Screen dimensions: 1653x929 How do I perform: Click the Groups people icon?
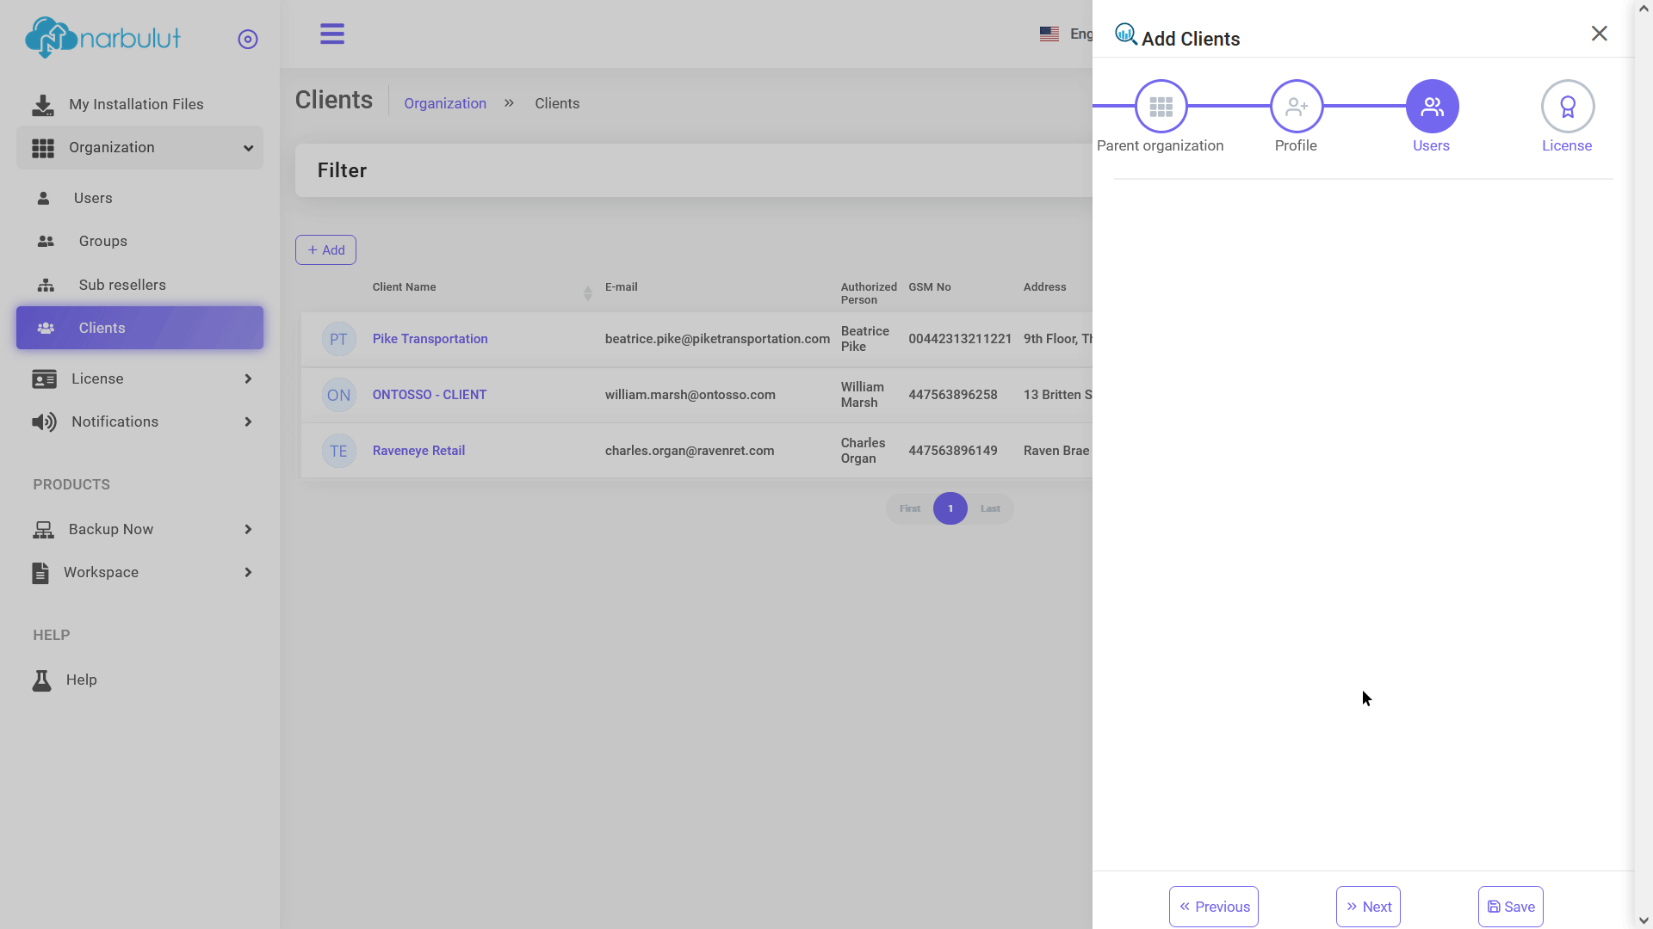pyautogui.click(x=46, y=242)
